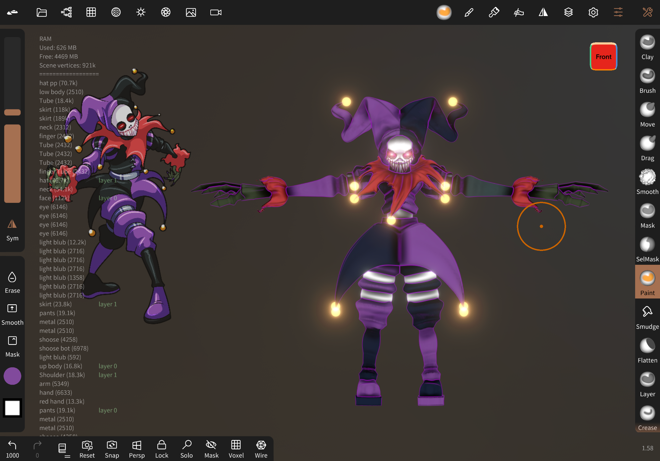Toggle camera Lock
Image resolution: width=660 pixels, height=461 pixels.
point(162,449)
